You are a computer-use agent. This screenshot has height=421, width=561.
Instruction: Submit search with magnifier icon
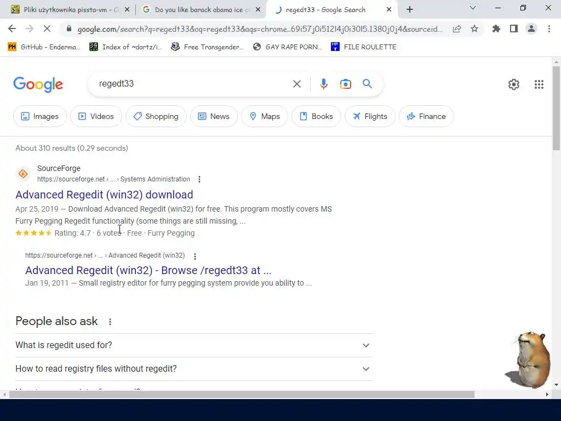(367, 84)
